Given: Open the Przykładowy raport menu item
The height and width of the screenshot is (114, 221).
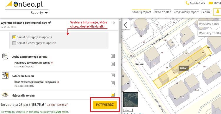Looking at the screenshot, I should click(186, 12).
